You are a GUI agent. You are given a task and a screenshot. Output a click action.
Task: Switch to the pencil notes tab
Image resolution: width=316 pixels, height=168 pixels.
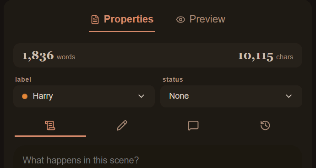tap(122, 126)
